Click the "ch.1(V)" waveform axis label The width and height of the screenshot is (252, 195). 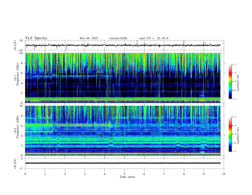(x=15, y=45)
